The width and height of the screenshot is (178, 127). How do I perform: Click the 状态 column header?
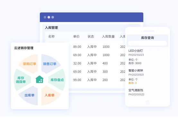tap(91, 37)
